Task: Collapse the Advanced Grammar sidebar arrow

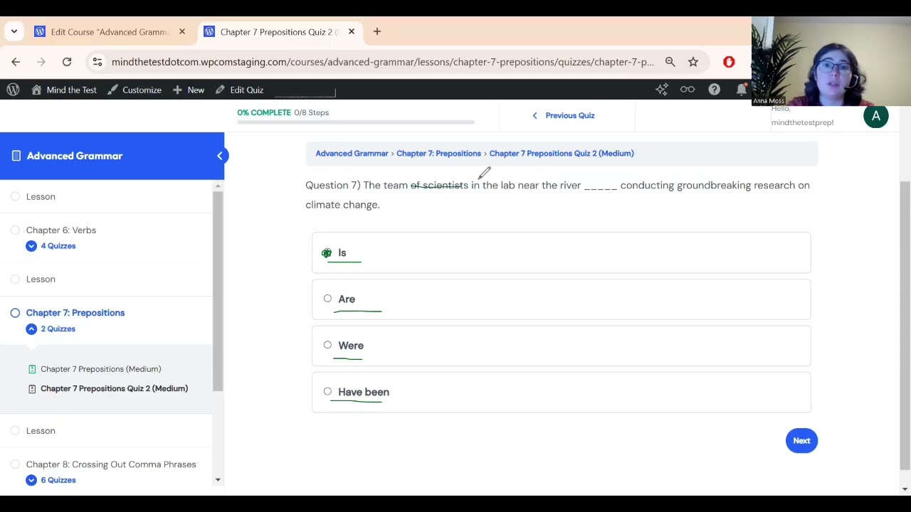Action: pos(220,156)
